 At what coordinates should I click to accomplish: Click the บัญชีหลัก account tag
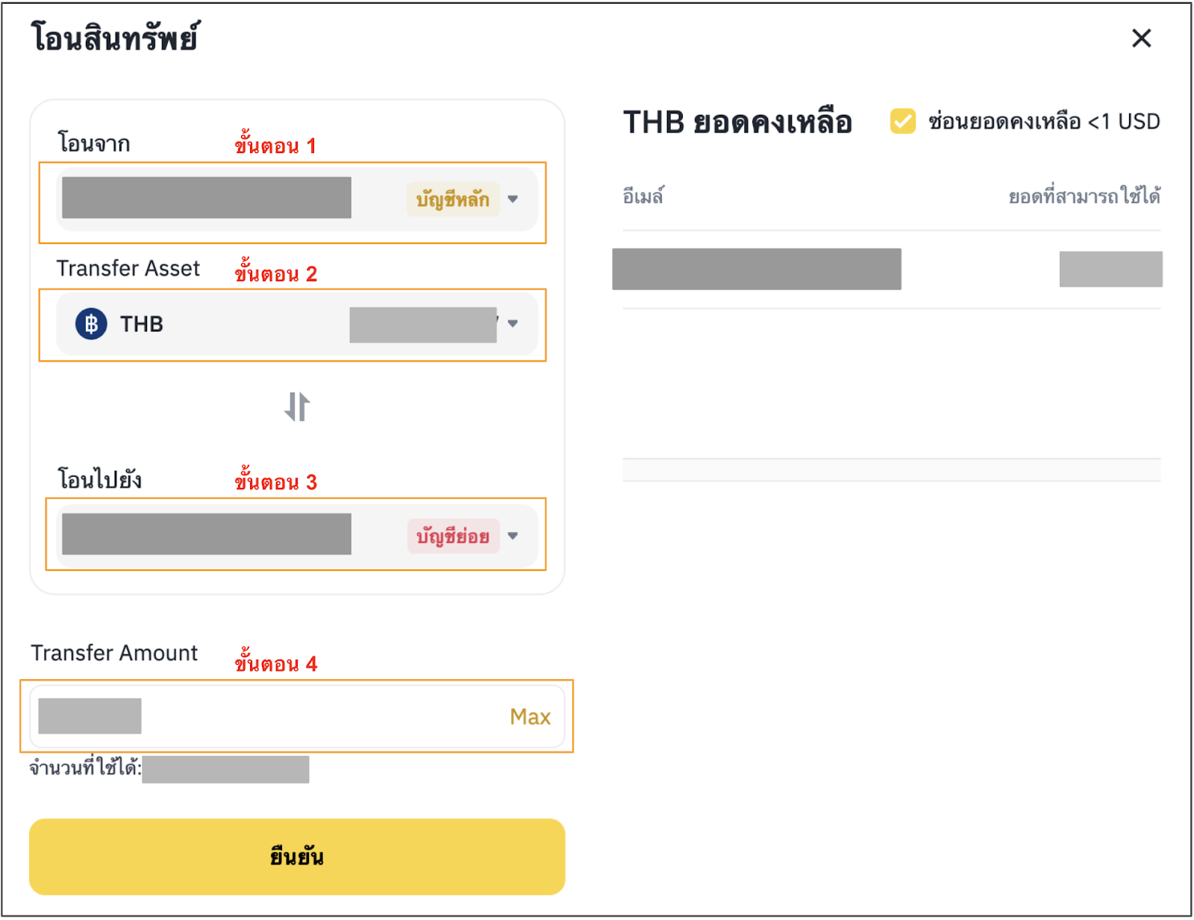[x=452, y=199]
